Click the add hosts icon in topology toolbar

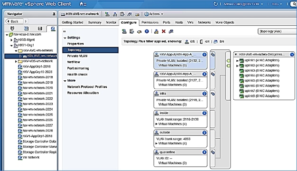point(132,31)
